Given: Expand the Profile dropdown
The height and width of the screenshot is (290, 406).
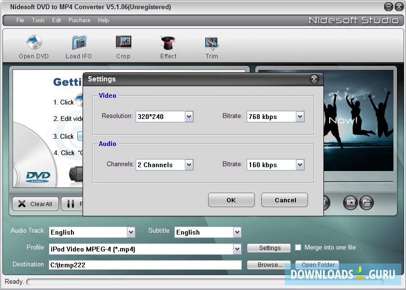Looking at the screenshot, I should [237, 249].
